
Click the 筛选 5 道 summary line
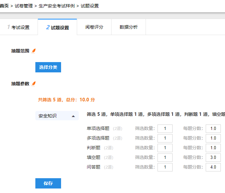click(156, 114)
